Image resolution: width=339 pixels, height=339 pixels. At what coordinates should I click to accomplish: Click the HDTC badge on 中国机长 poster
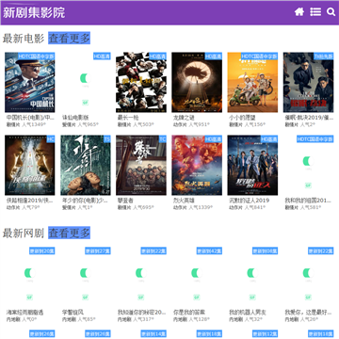coord(37,56)
